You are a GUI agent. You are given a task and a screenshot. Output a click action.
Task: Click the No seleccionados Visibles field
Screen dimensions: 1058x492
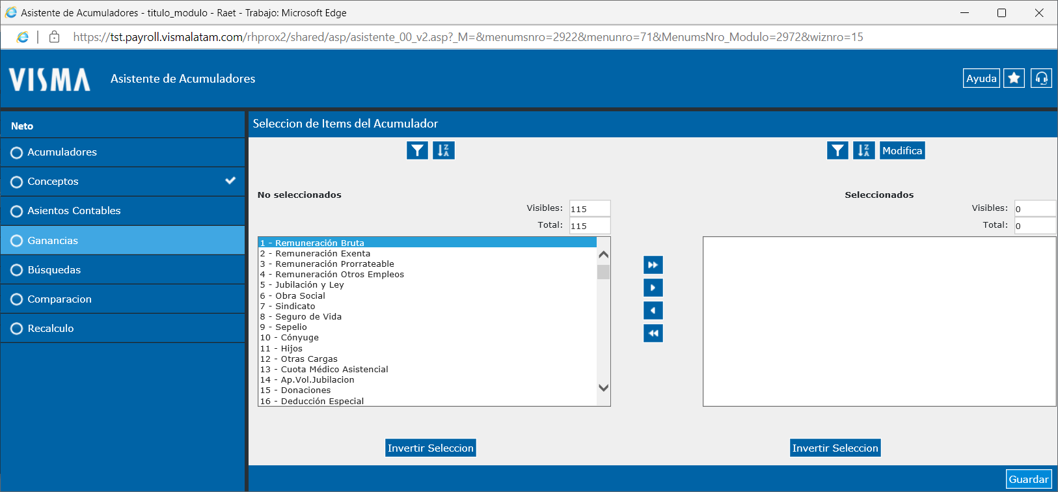(x=590, y=208)
